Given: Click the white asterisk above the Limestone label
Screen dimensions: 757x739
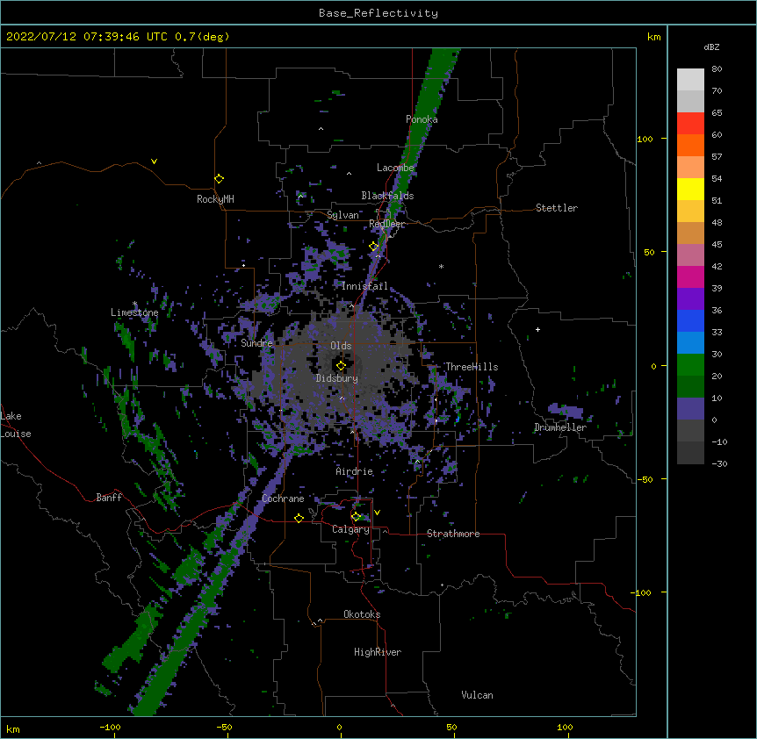Looking at the screenshot, I should tap(134, 304).
